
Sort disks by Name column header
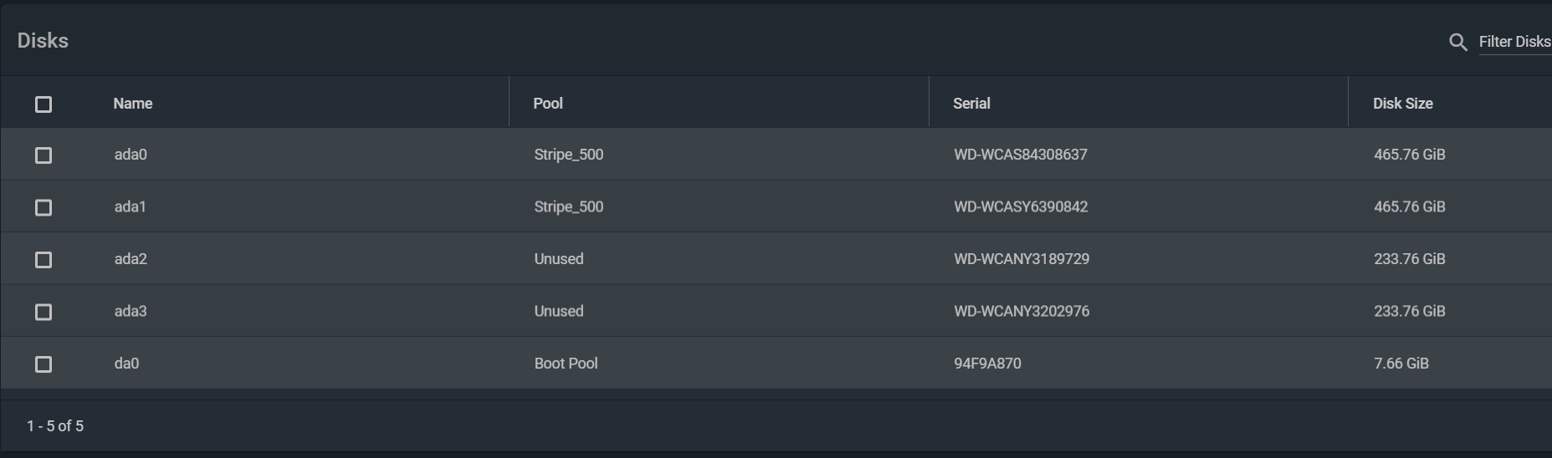(133, 104)
